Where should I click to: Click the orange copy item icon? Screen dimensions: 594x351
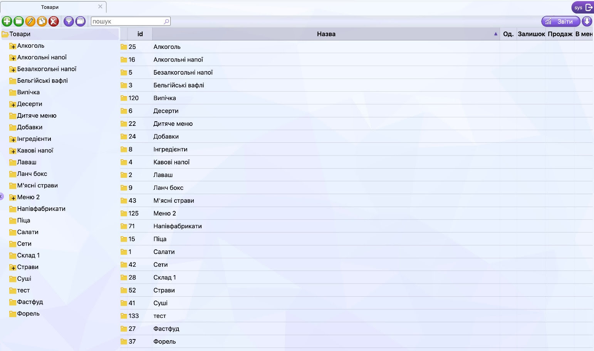click(42, 22)
